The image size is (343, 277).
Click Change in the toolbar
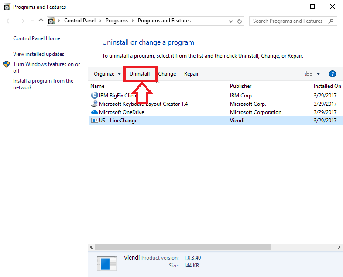tap(167, 74)
